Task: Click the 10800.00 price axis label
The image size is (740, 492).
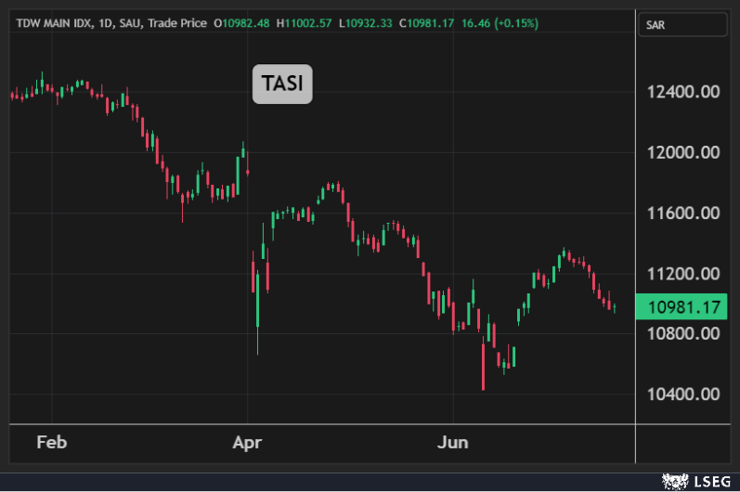Action: click(x=683, y=333)
